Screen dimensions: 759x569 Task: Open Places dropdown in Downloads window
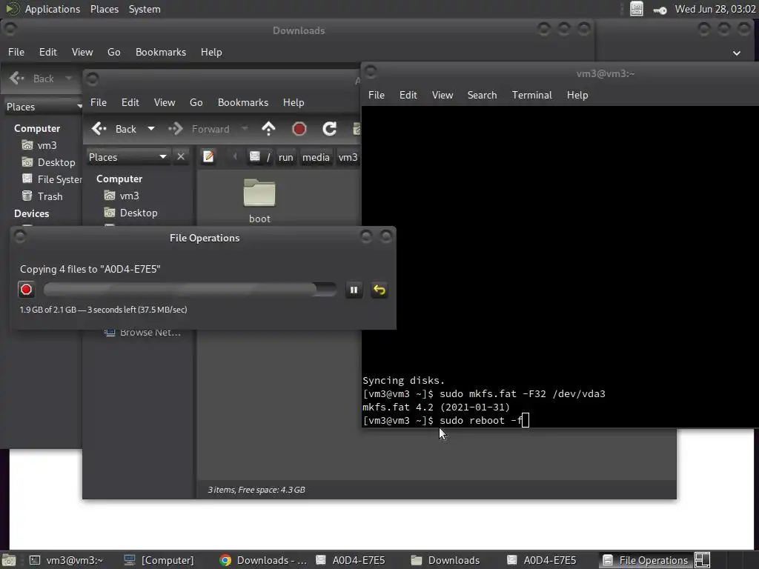tap(42, 107)
